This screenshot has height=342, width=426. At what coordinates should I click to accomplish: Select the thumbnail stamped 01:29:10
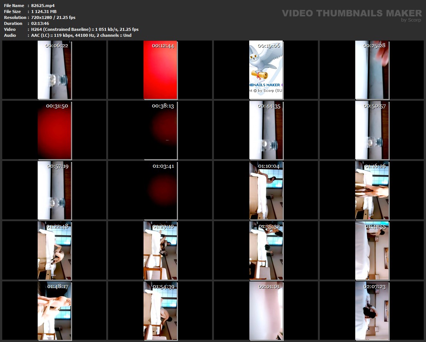[160, 251]
